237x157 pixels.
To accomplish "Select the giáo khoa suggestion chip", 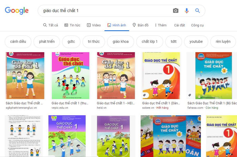I will point(121,41).
